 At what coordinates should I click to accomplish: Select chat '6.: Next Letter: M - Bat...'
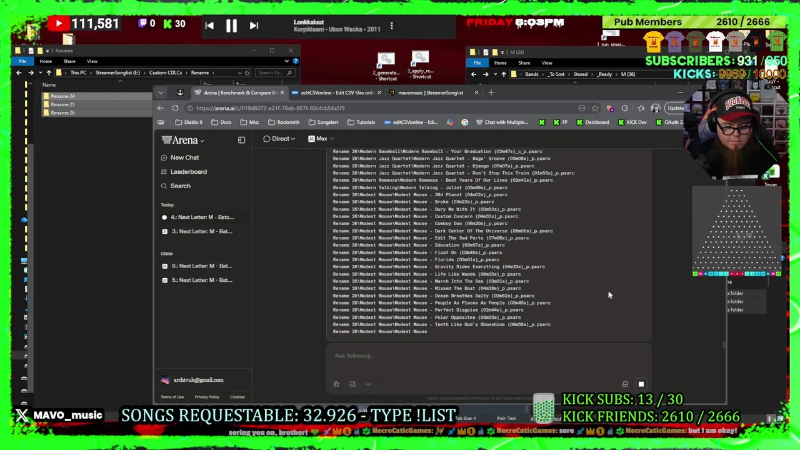tap(198, 266)
